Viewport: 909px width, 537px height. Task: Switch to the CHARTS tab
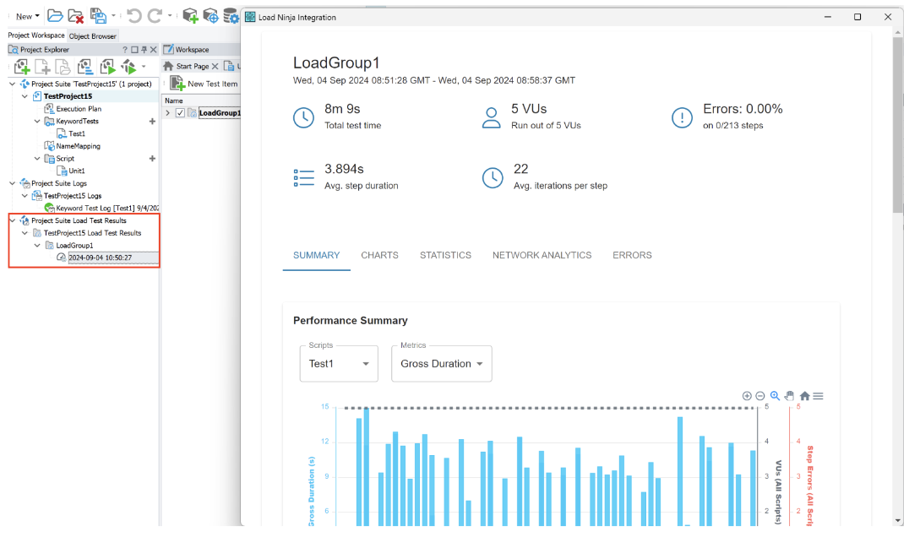[x=379, y=255]
